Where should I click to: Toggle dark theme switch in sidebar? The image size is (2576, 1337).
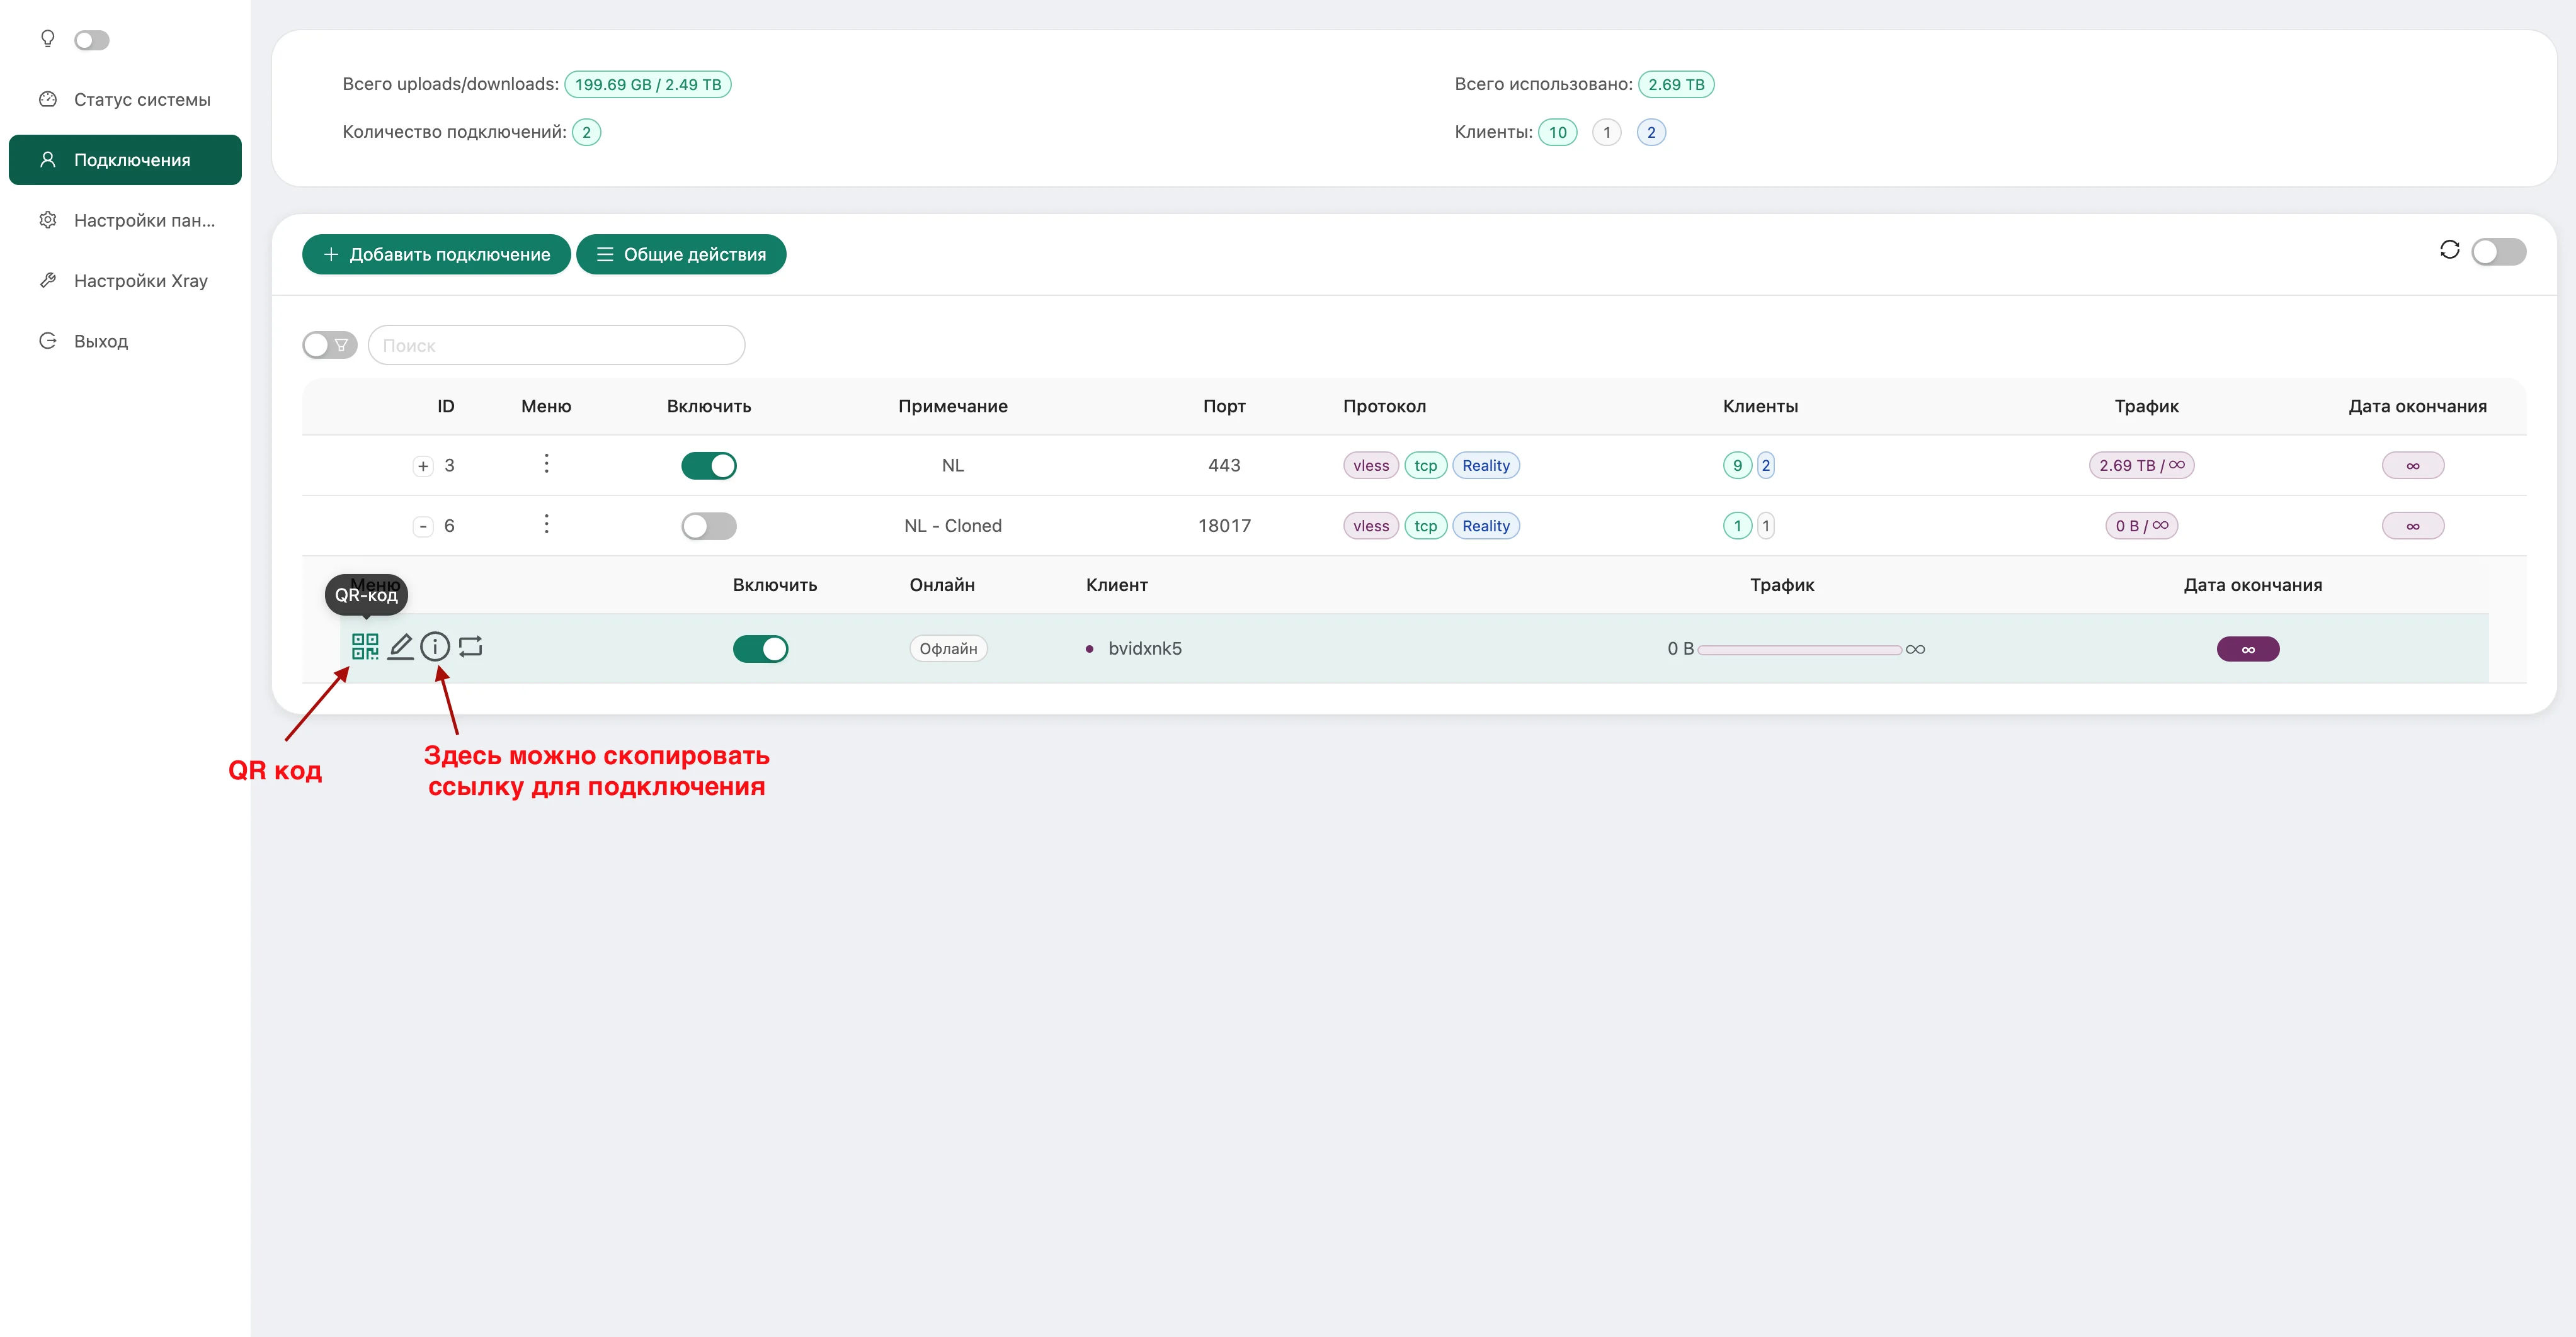(x=92, y=40)
